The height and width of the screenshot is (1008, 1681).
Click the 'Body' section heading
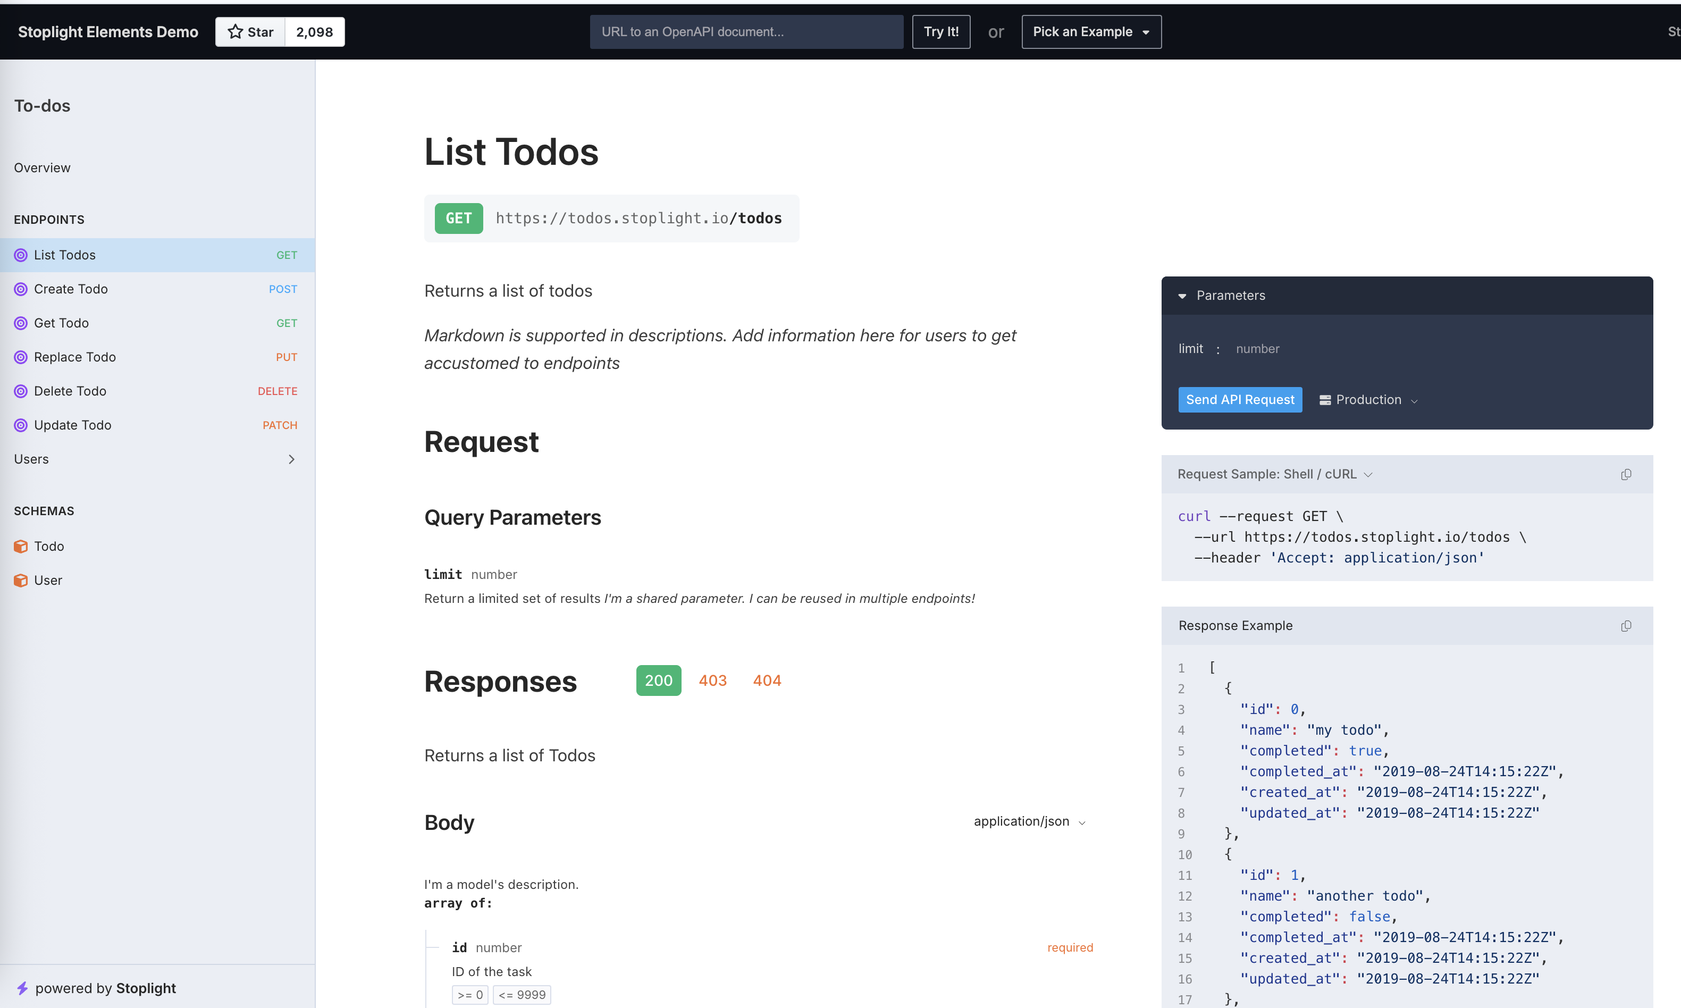[449, 822]
